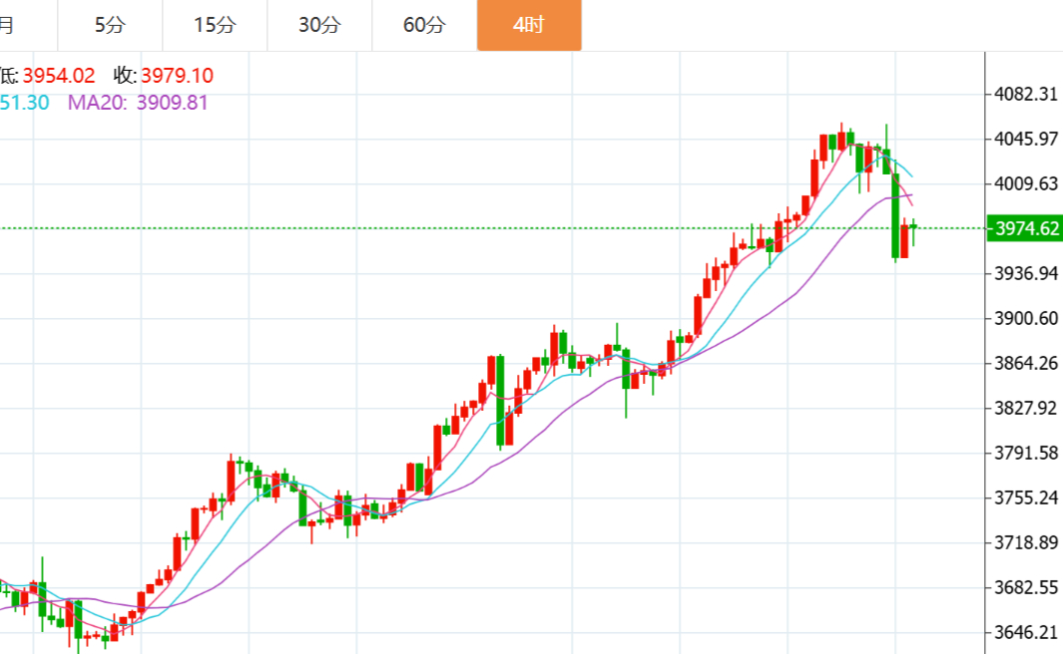Click the 3791.58 price axis label
The width and height of the screenshot is (1063, 654).
coord(1026,453)
